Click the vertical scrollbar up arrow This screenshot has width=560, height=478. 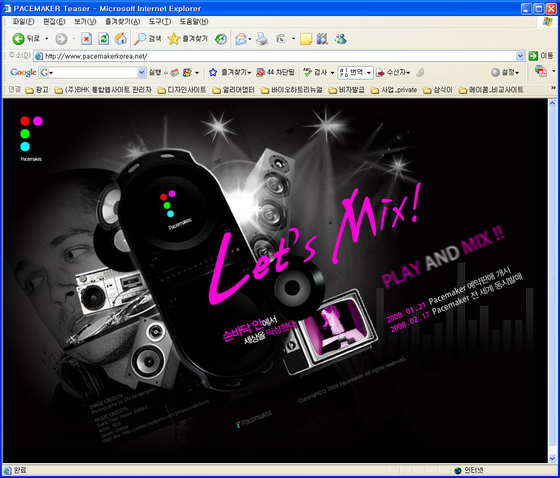tap(552, 103)
